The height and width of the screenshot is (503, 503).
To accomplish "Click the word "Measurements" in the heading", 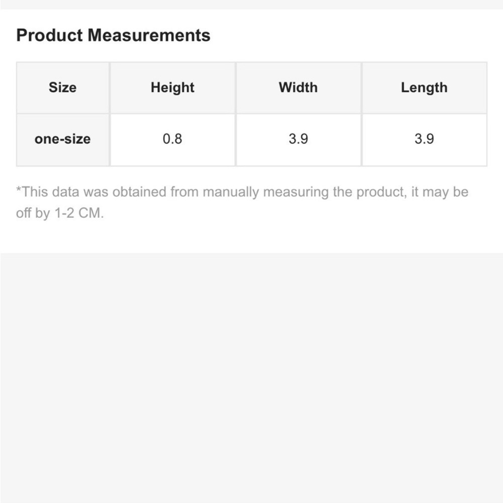I will pos(149,35).
